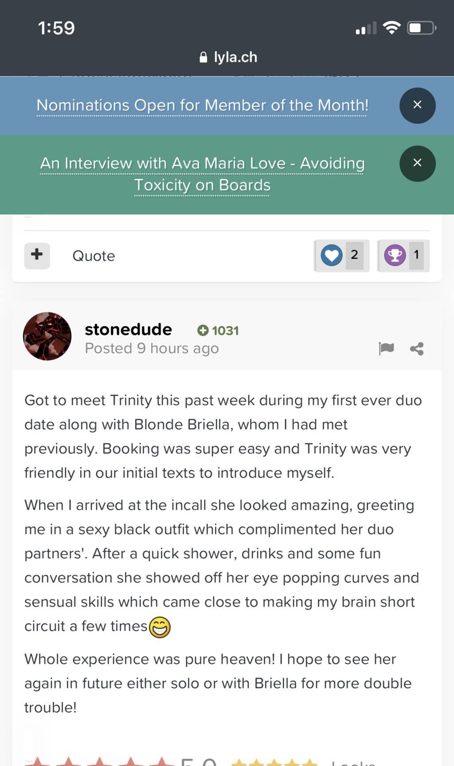View the heart reaction count of 2
454x766 pixels.
coord(354,255)
